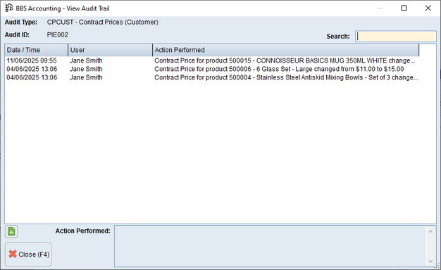Click the red X icon on Close button

(x=13, y=254)
